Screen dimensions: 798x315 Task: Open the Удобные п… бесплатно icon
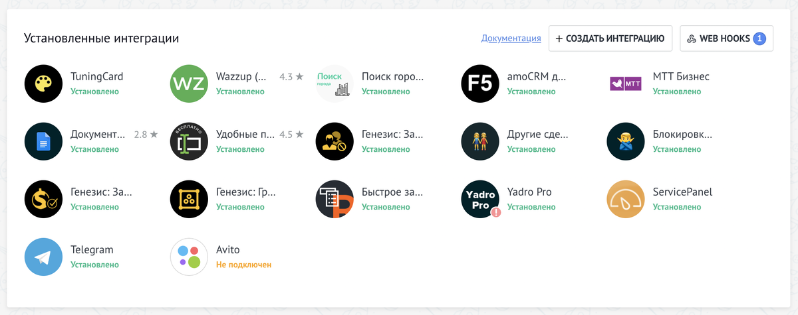point(189,141)
